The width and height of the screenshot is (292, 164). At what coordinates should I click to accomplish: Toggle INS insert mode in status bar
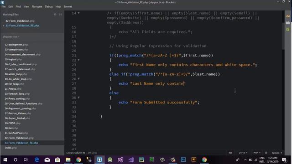pos(230,153)
